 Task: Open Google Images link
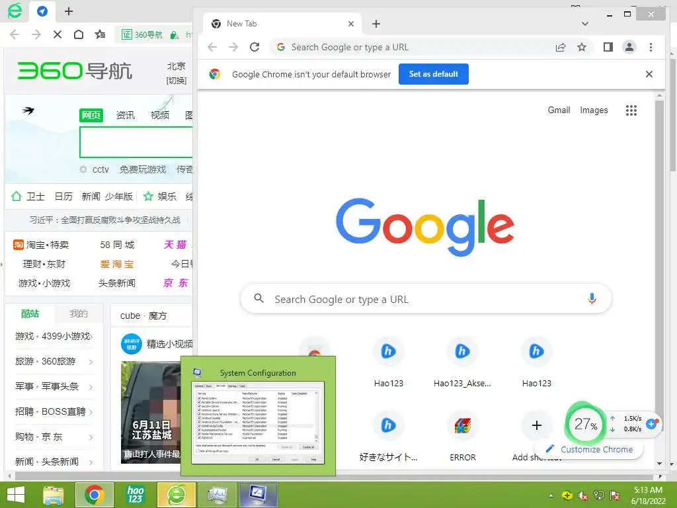point(594,110)
